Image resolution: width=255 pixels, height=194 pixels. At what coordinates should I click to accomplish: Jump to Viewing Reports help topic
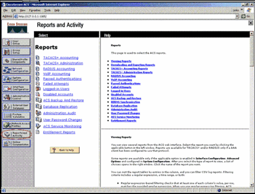[x=121, y=61]
